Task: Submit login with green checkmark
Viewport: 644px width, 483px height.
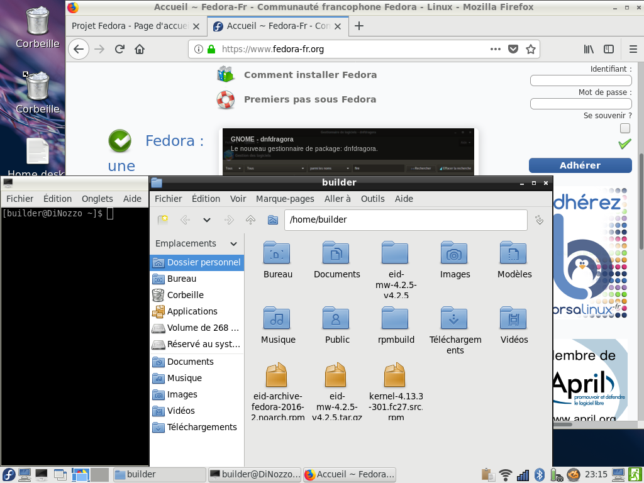Action: click(625, 144)
